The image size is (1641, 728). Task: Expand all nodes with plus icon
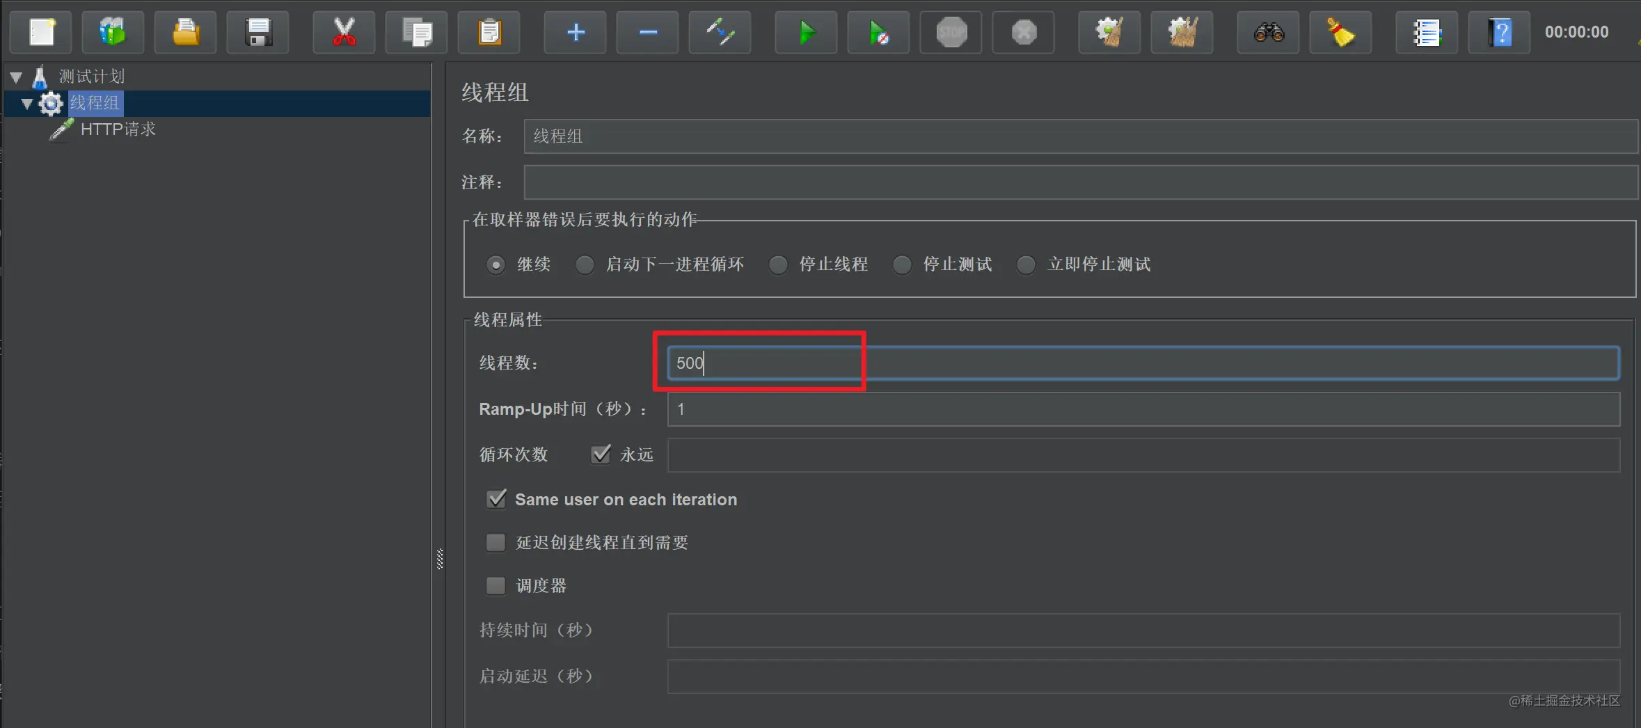(x=575, y=32)
